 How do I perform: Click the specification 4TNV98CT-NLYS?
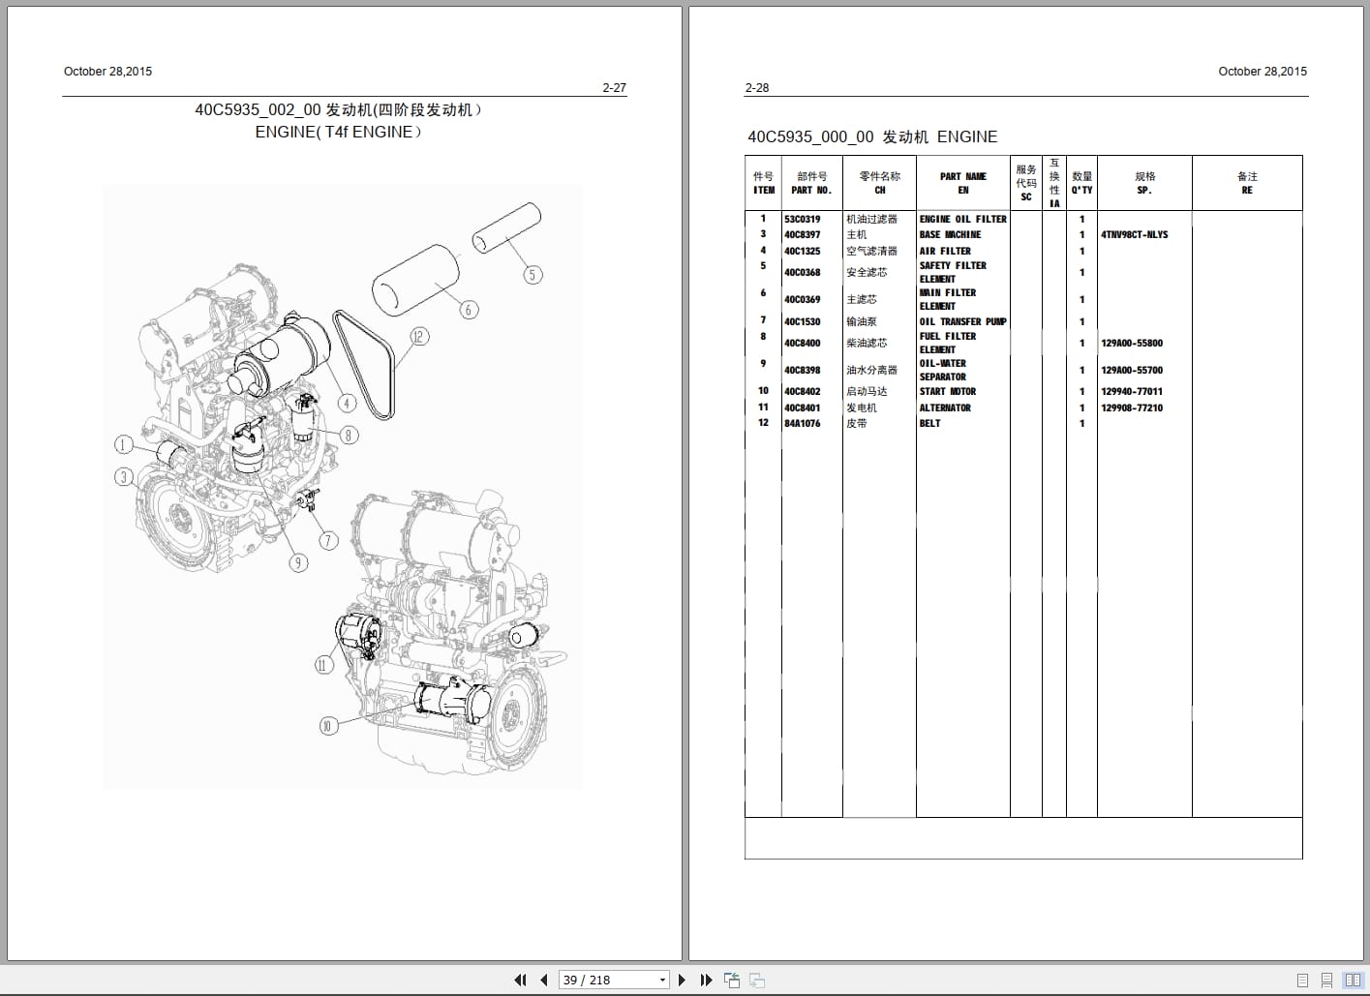(1135, 235)
